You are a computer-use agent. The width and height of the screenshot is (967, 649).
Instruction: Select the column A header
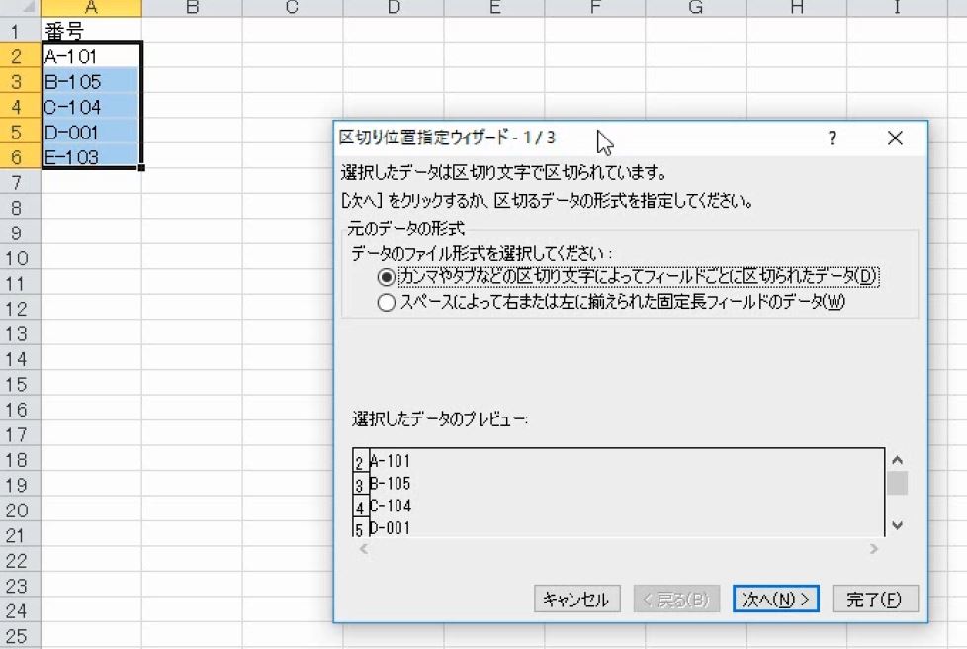pyautogui.click(x=92, y=9)
